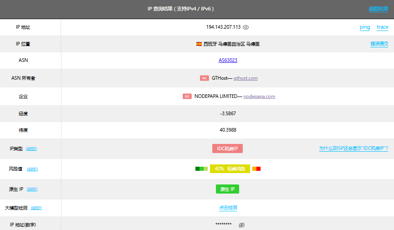
Task: Click the ASN 所有者 row label
Action: tap(23, 78)
